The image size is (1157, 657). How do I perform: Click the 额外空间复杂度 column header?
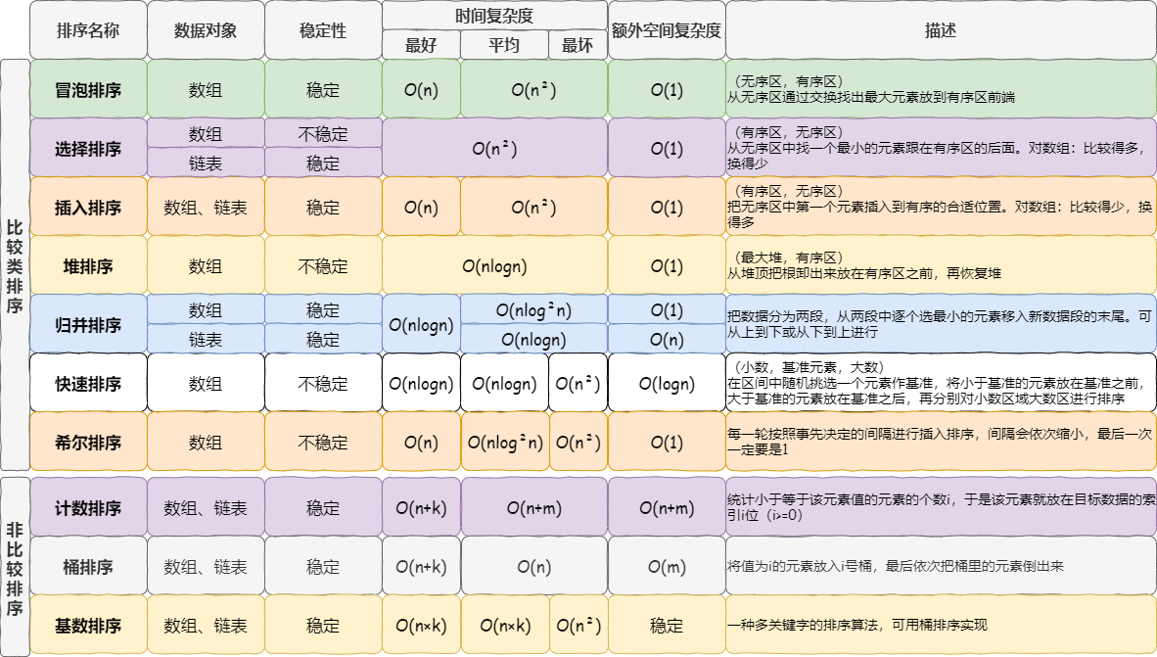tap(667, 30)
